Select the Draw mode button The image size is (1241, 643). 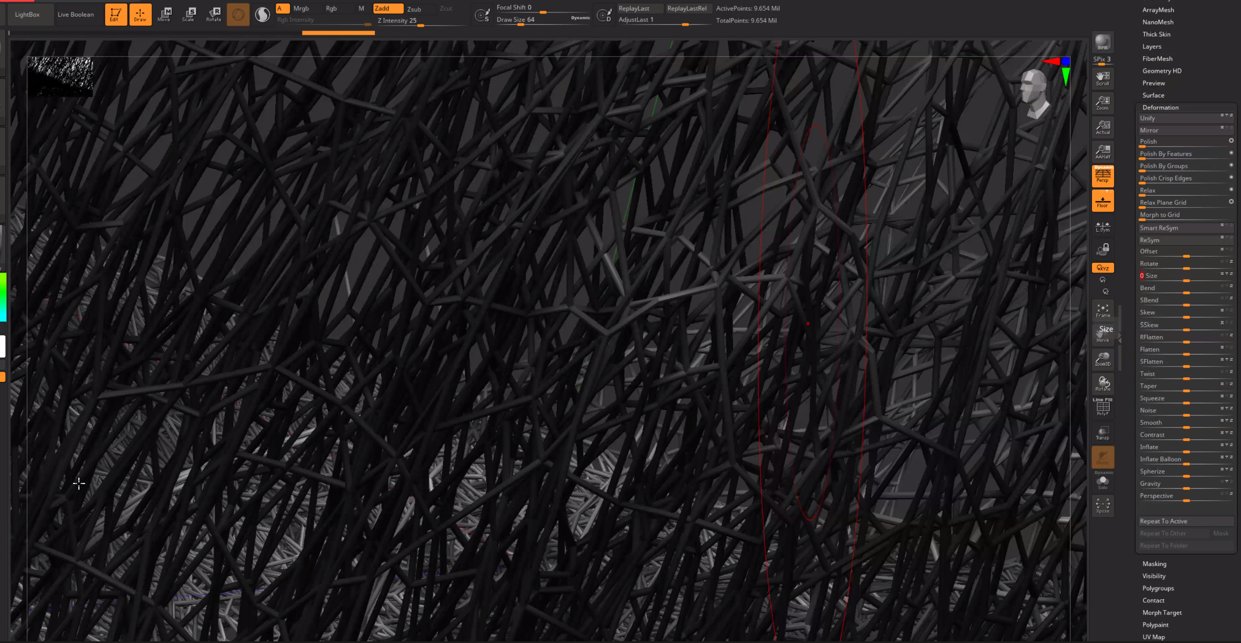[140, 15]
